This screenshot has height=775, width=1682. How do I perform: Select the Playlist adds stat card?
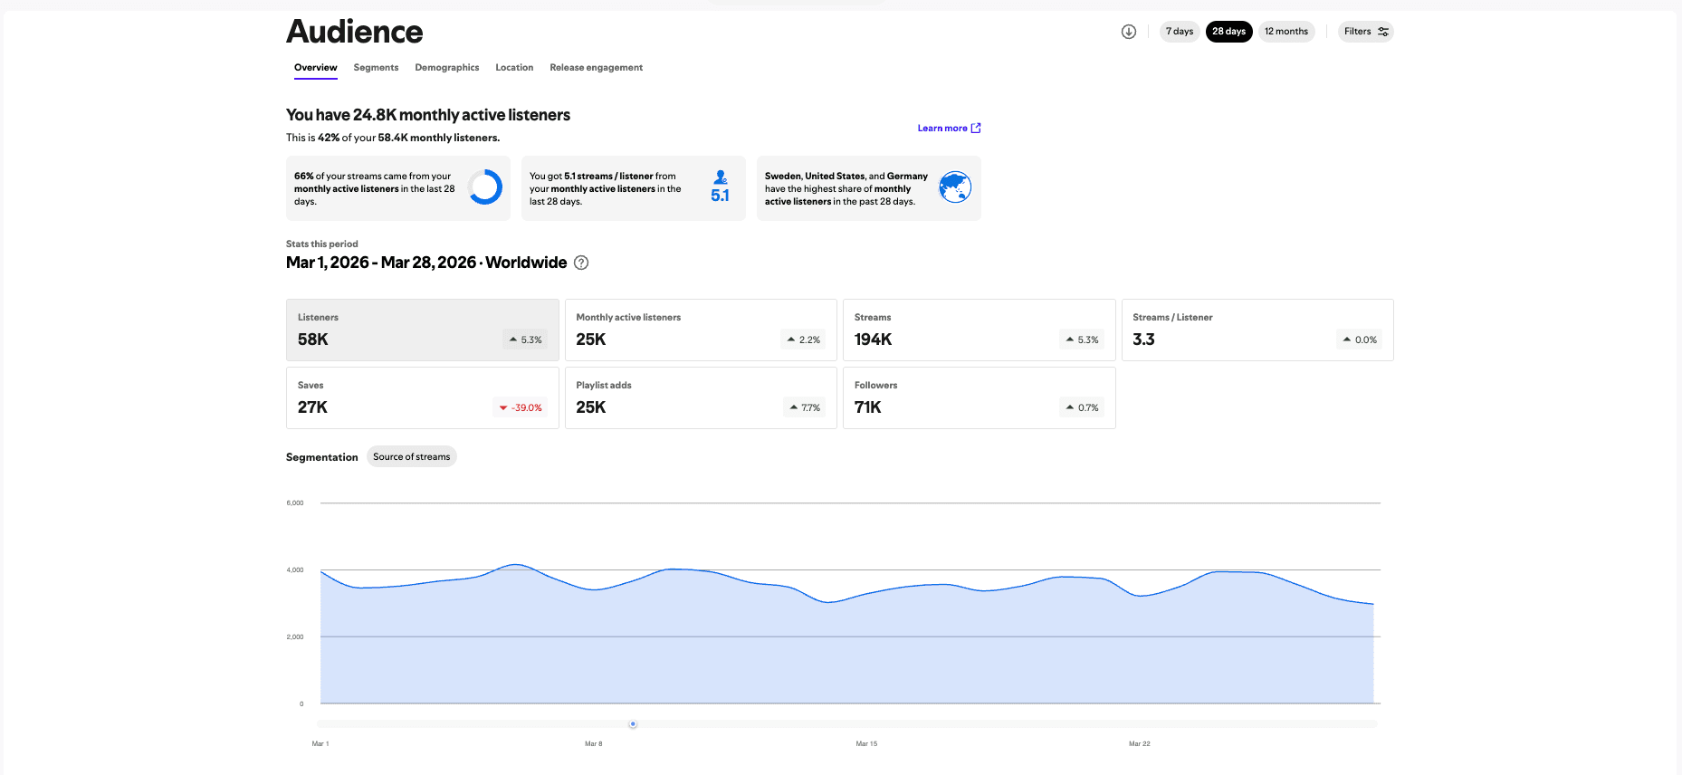[701, 398]
